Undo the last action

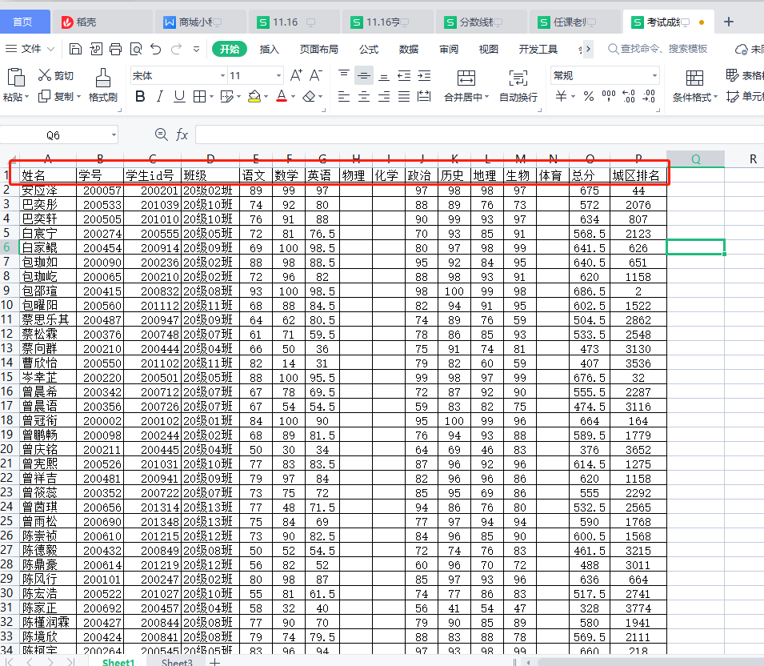pyautogui.click(x=156, y=49)
